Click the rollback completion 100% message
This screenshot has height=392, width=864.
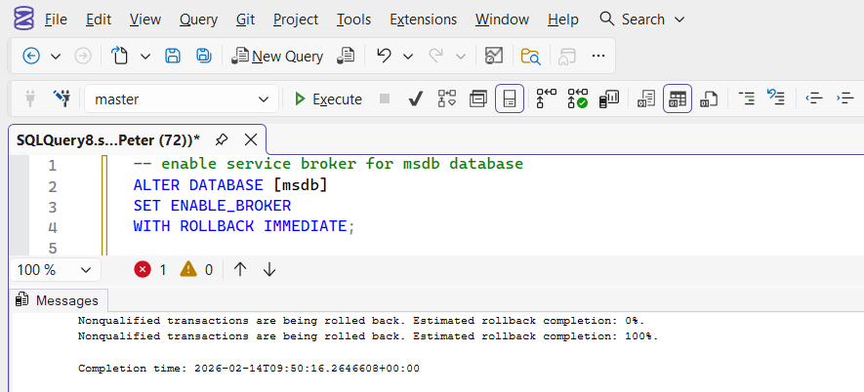click(368, 335)
